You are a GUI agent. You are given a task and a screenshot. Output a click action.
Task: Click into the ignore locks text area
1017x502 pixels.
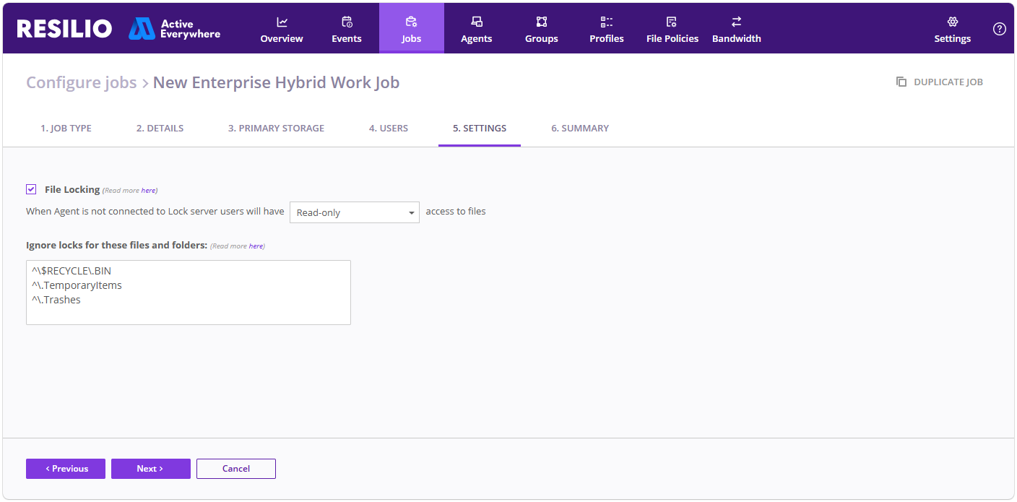pyautogui.click(x=189, y=293)
